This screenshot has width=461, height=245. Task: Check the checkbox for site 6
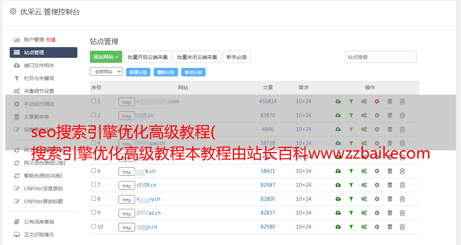click(x=93, y=171)
